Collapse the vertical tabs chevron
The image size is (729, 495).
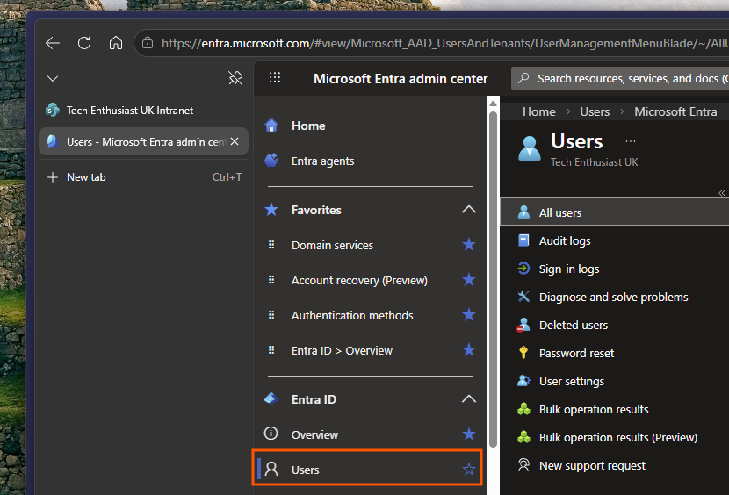click(53, 78)
